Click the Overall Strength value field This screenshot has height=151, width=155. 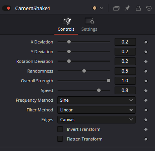[125, 81]
